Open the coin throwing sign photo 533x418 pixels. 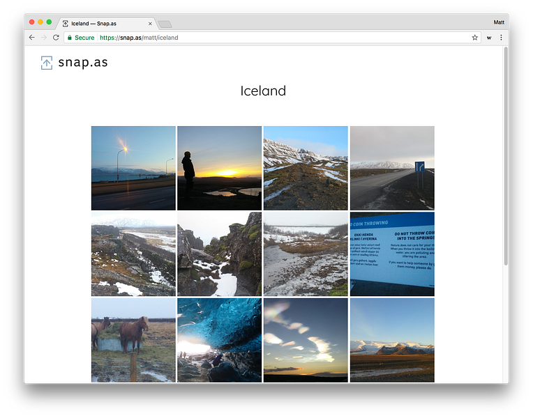392,254
